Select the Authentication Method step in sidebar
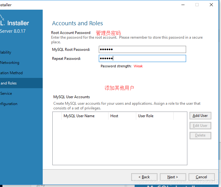Screen dimensions: 221x187 pos(21,73)
